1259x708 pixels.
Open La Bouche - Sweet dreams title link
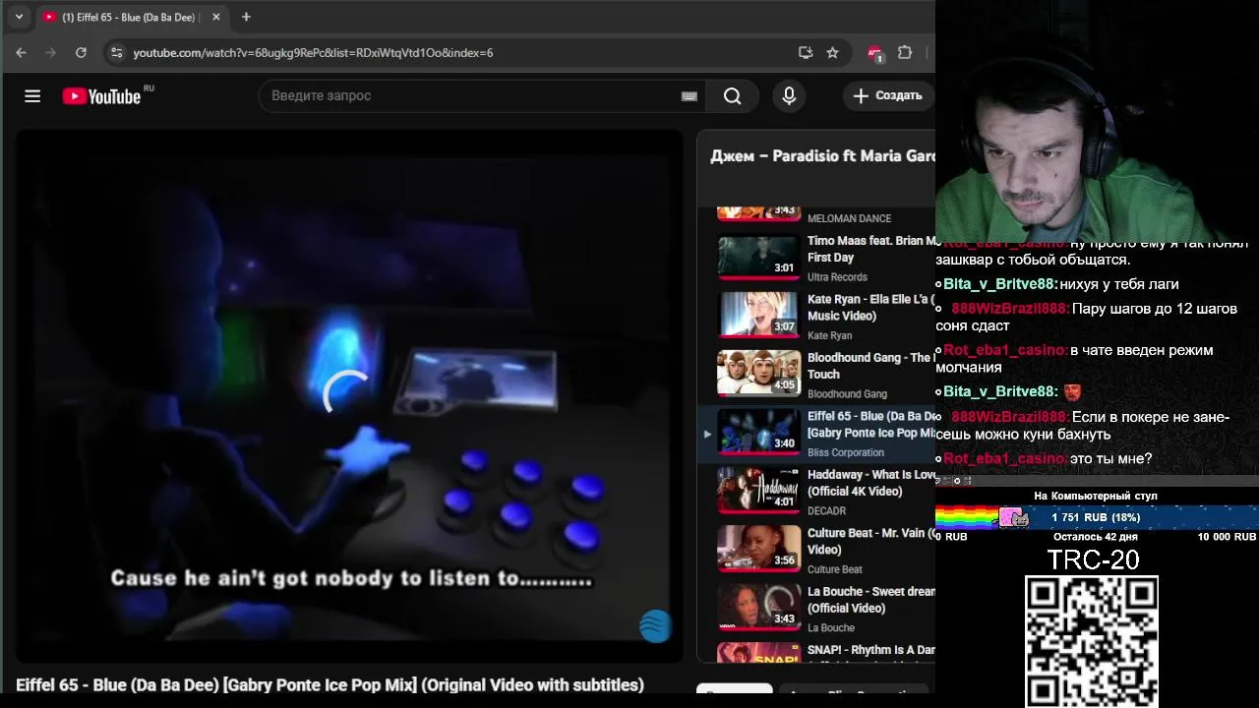[x=870, y=600]
